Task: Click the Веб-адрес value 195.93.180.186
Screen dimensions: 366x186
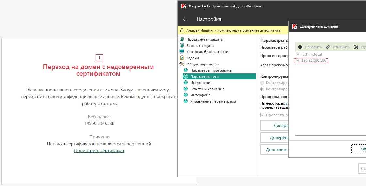Action: [99, 123]
